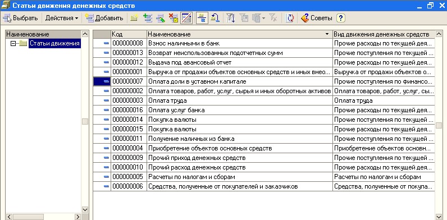Select the code cell 000000016
The height and width of the screenshot is (220, 447).
point(129,110)
